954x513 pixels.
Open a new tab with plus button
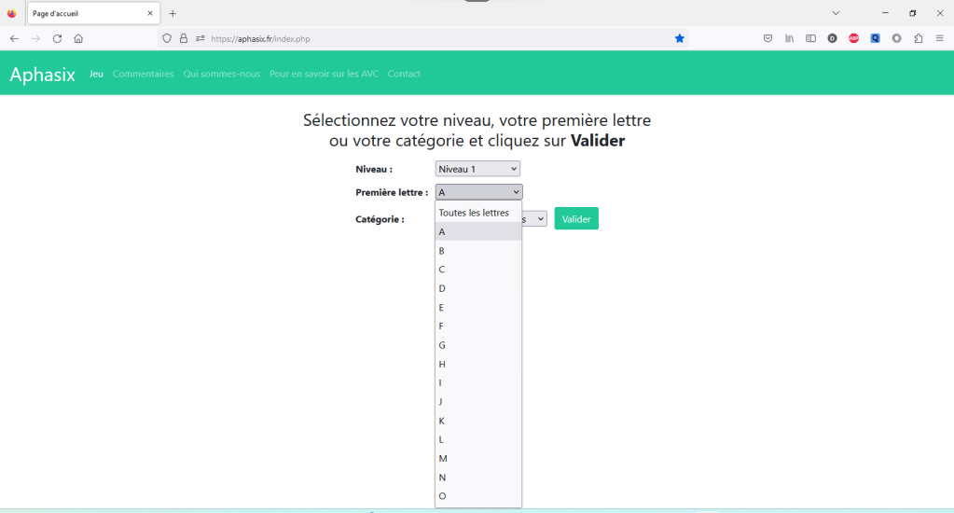click(x=173, y=13)
